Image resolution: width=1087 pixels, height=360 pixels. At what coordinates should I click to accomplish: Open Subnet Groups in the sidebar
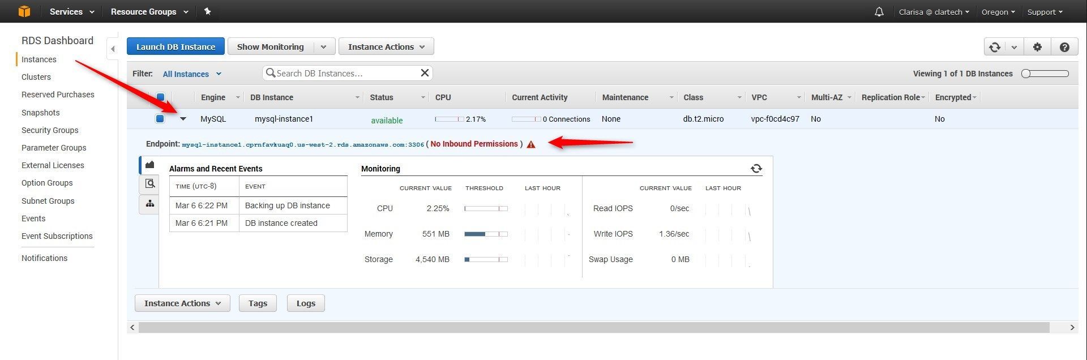48,201
